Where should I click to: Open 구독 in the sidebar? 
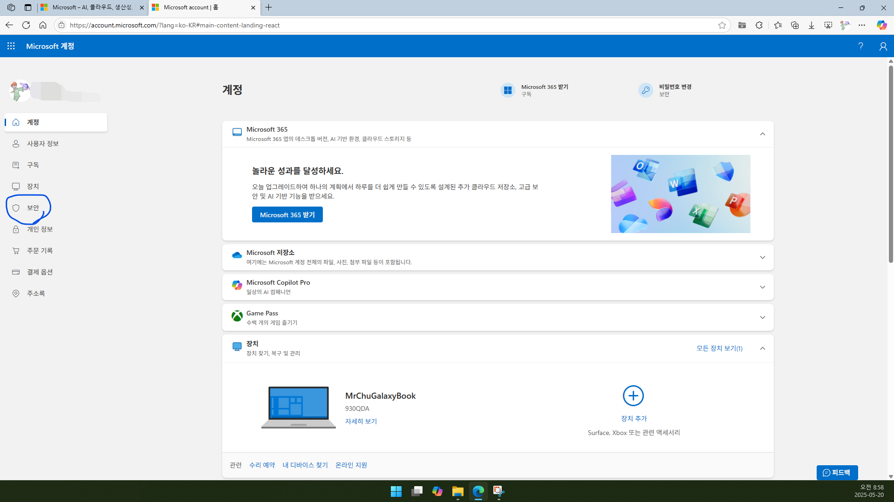click(56, 165)
